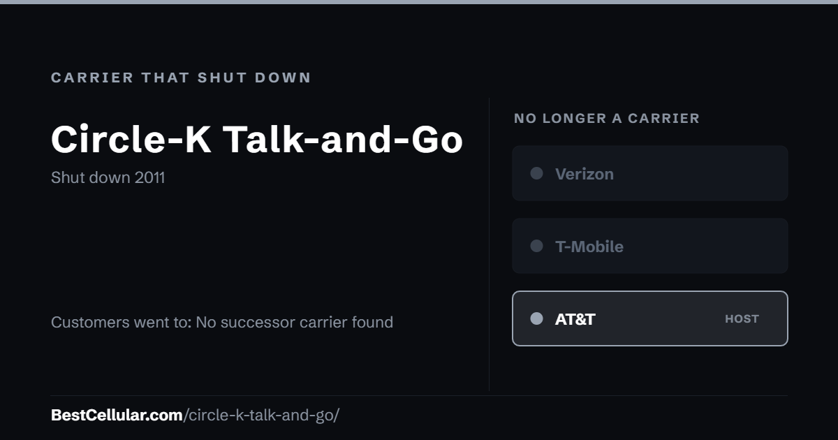Click the Customers went to label
Screen dimensions: 838x440
(122, 322)
